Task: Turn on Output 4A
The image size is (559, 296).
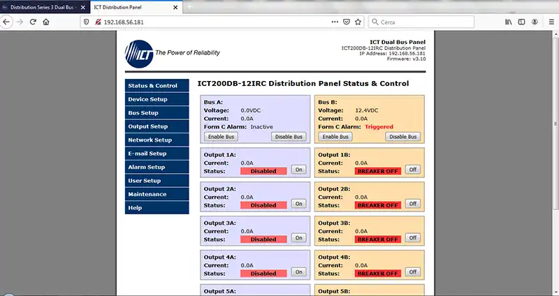Action: pos(299,272)
